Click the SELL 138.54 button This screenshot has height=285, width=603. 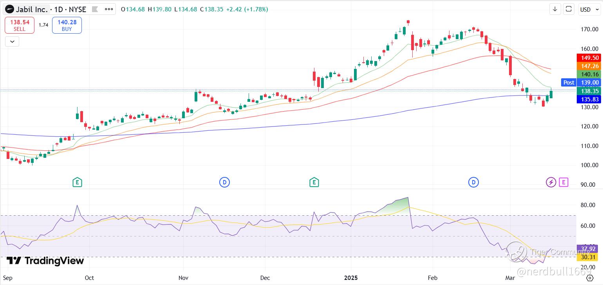pyautogui.click(x=19, y=25)
